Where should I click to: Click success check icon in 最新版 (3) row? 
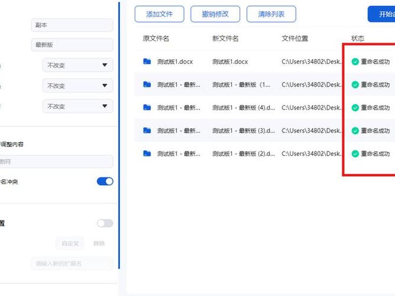tap(355, 131)
